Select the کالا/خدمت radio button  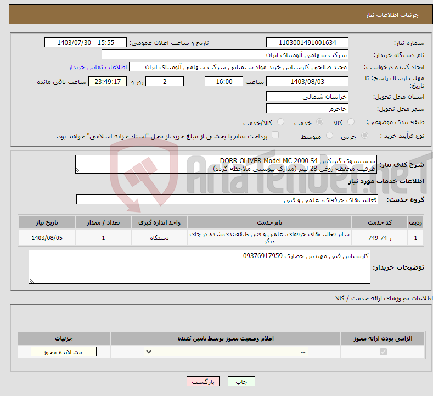coord(280,122)
